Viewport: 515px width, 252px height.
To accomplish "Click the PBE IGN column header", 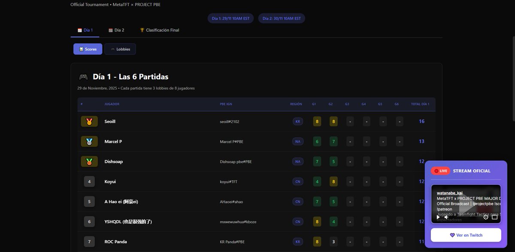I will (226, 104).
